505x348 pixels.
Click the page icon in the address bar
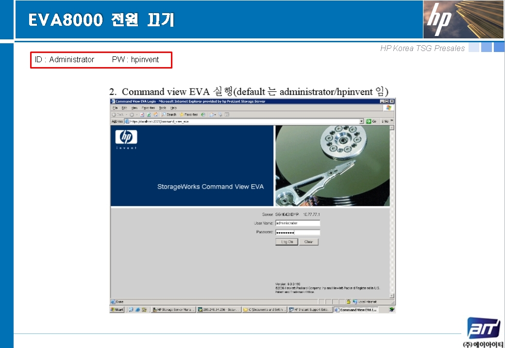click(127, 122)
